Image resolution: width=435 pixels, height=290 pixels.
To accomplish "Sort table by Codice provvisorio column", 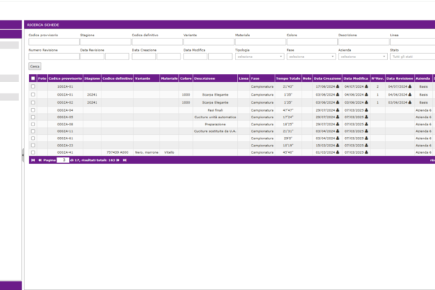I will (x=65, y=78).
